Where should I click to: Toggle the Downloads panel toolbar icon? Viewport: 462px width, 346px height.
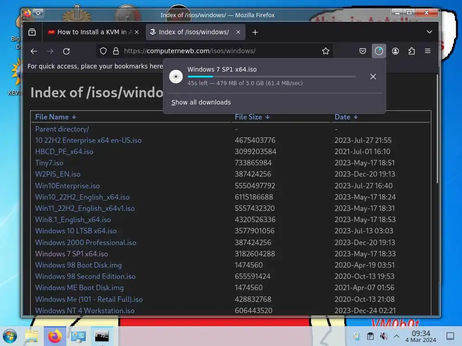tap(379, 51)
